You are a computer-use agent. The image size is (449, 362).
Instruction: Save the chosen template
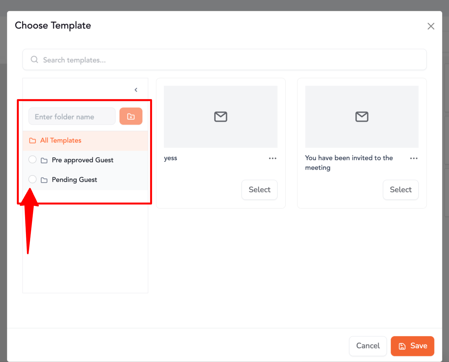coord(412,346)
